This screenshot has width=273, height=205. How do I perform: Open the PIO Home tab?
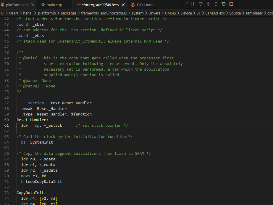click(x=146, y=5)
